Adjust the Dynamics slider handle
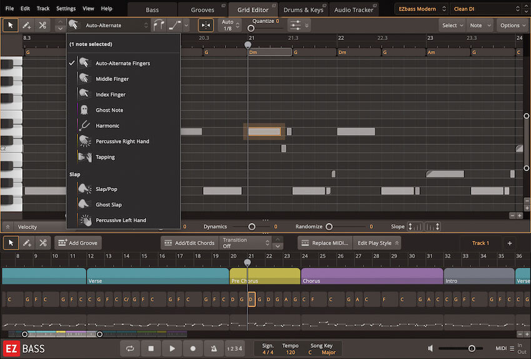Viewport: 531px width, 359px height. tap(252, 227)
